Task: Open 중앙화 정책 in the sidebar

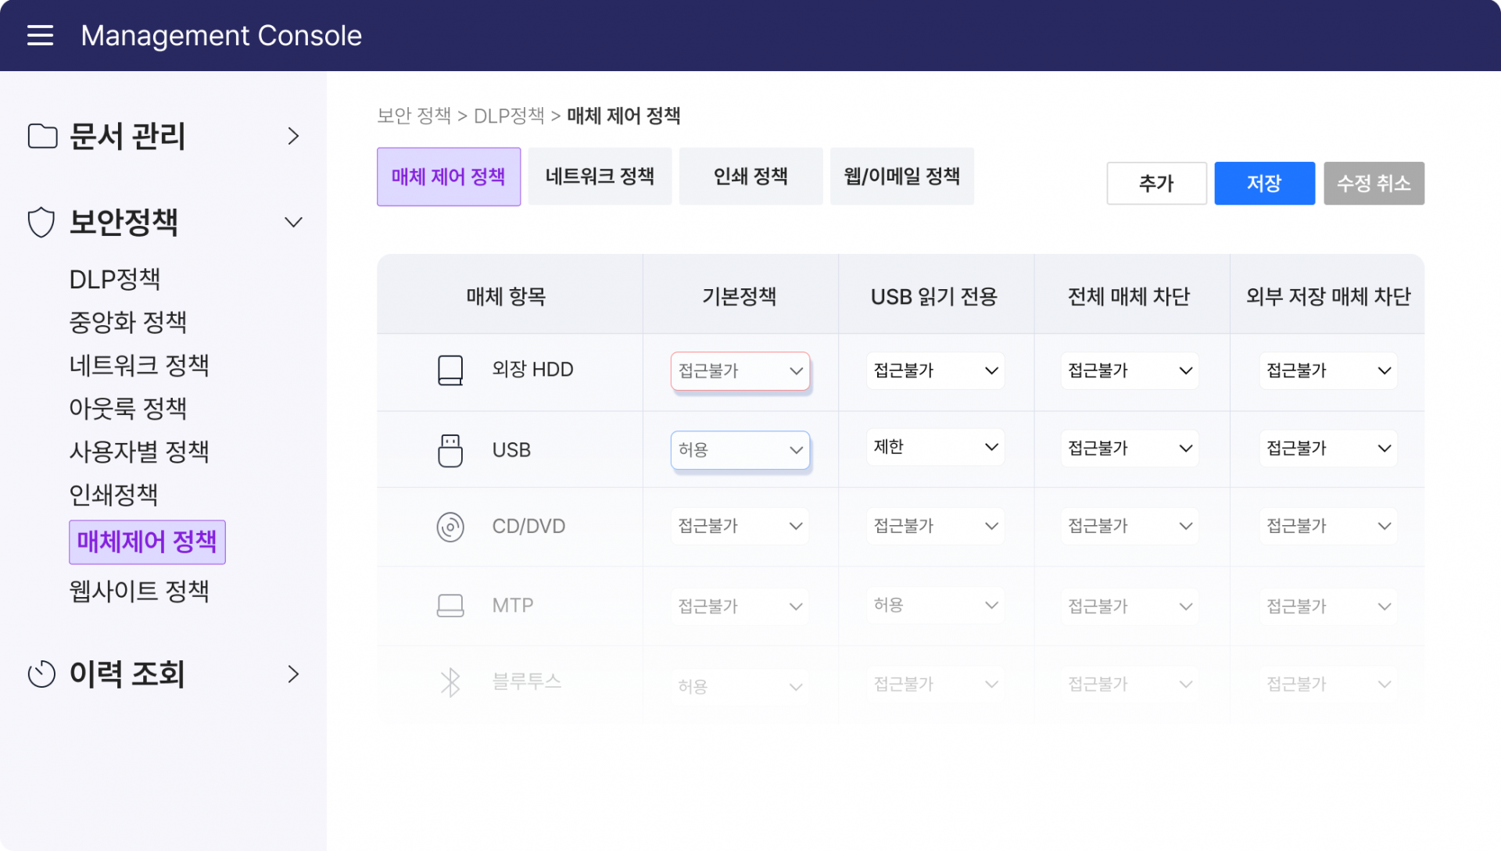Action: pos(128,322)
